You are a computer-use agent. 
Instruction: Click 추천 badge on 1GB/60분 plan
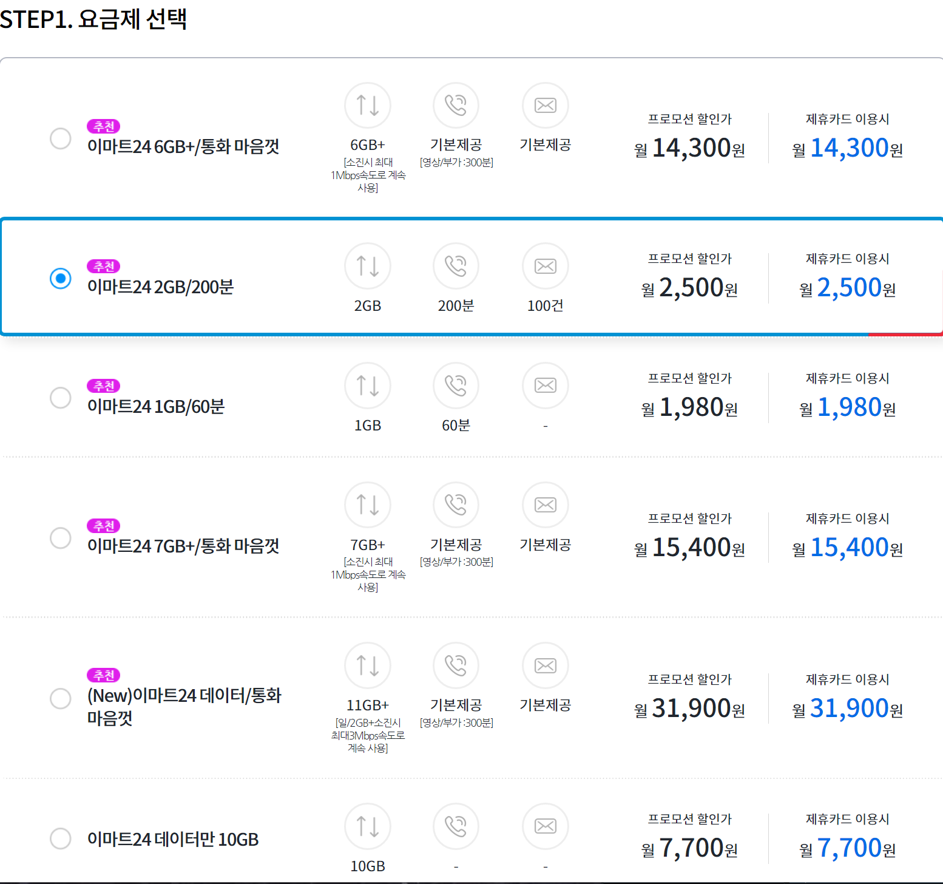104,386
